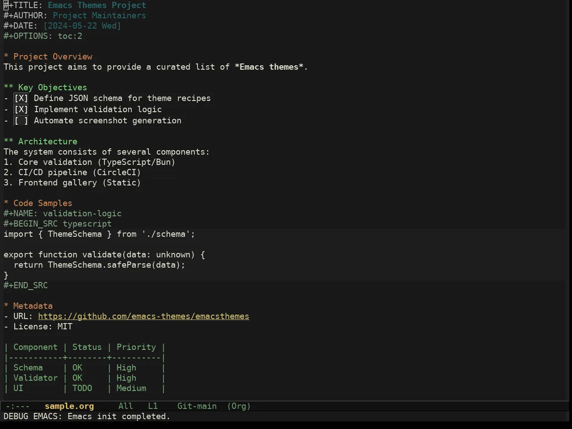
Task: Click the (Org) major mode indicator
Action: click(x=239, y=406)
